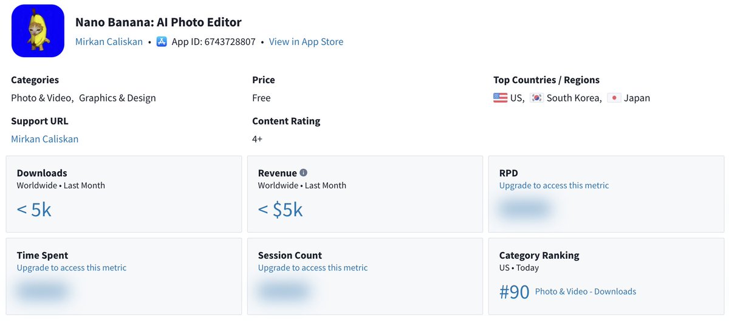This screenshot has width=729, height=331.
Task: Click the Japan flag icon
Action: (x=614, y=98)
